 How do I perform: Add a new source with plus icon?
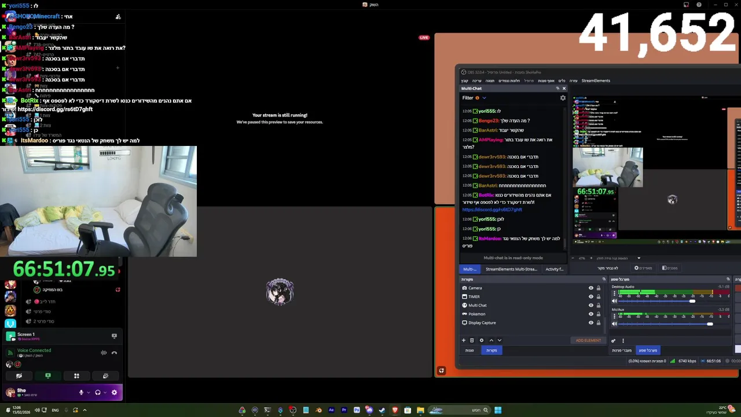463,341
